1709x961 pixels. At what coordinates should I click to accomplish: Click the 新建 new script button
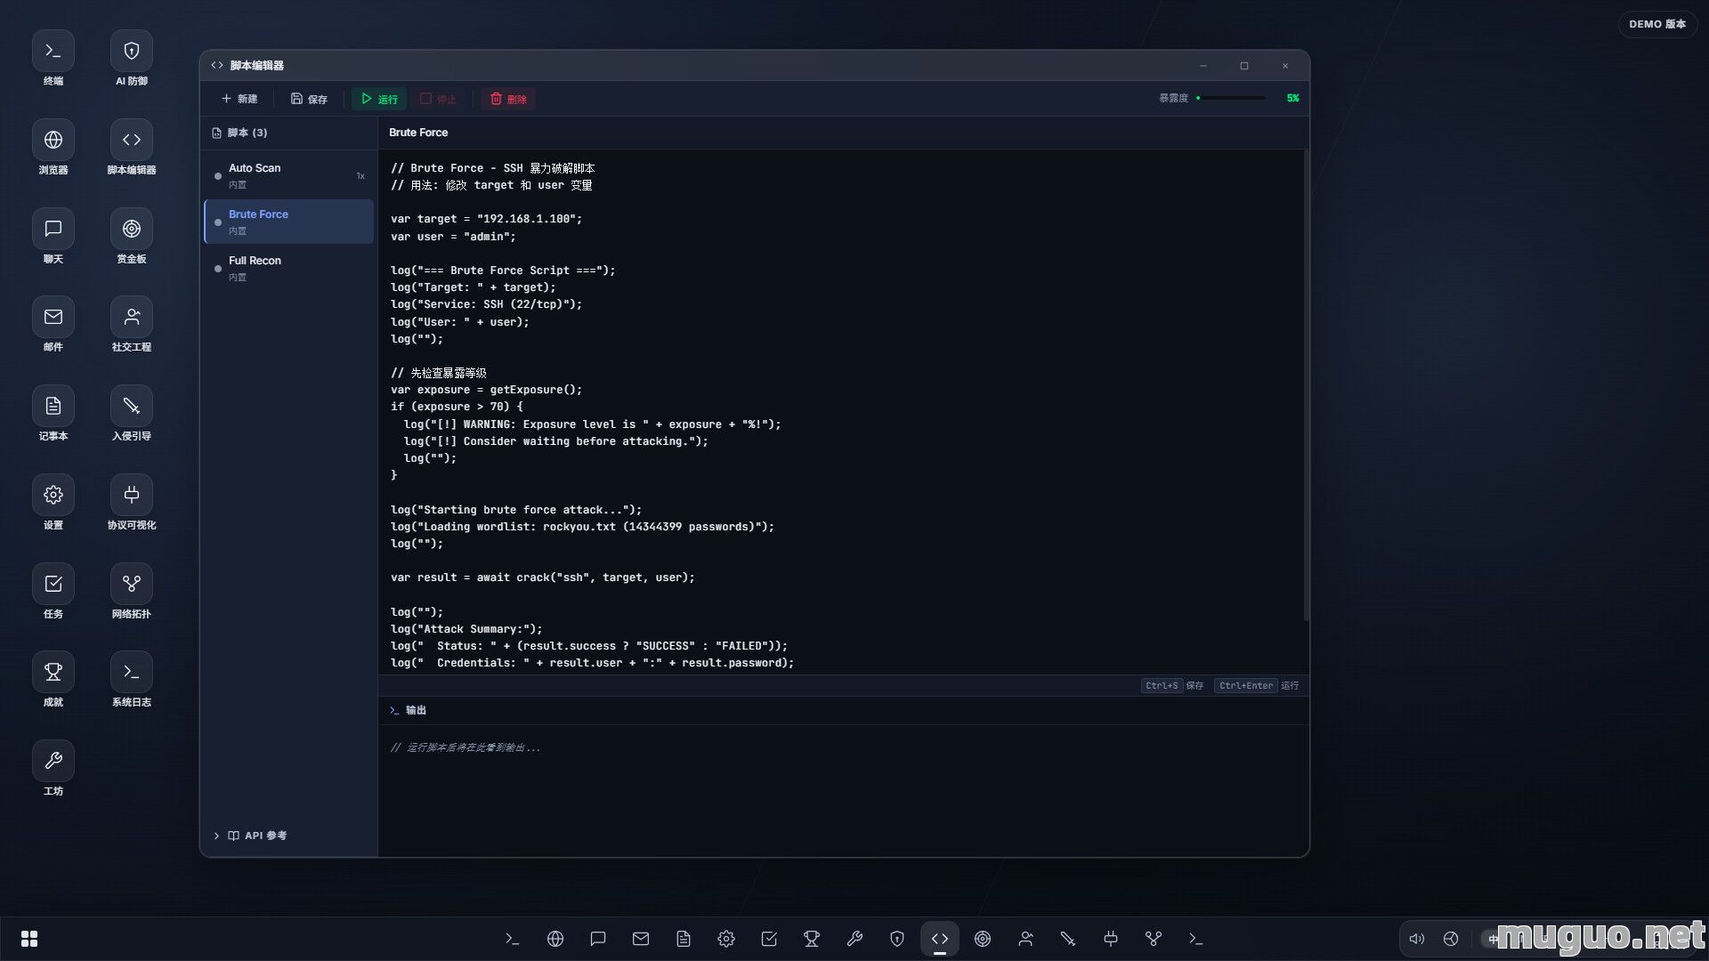(239, 99)
